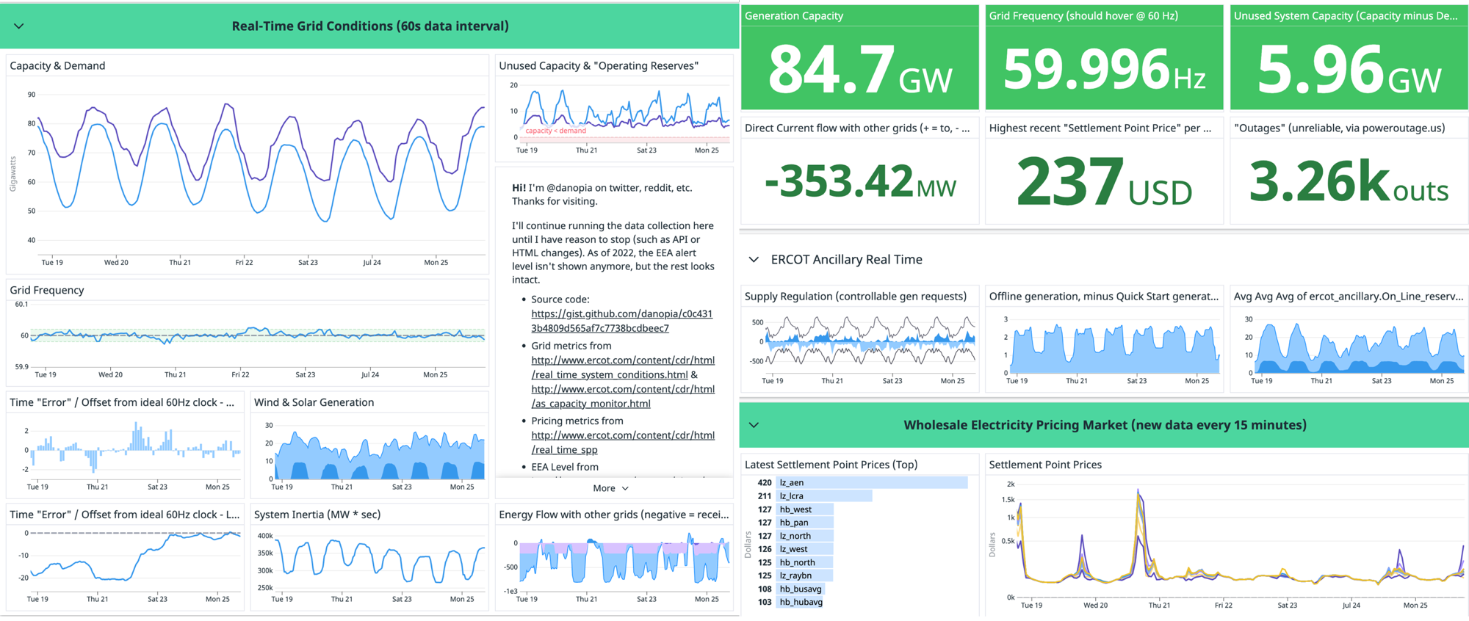Viewport: 1469px width, 621px height.
Task: Click the System Inertia line chart
Action: pyautogui.click(x=378, y=562)
